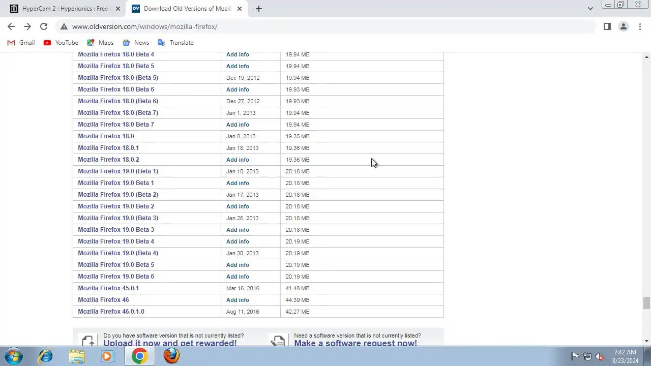Select the Download Old Versions of Mozilla tab

click(x=187, y=9)
